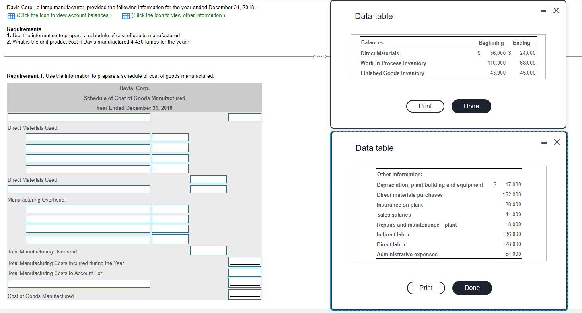Open account balances table icon
This screenshot has width=582, height=313.
pos(11,15)
